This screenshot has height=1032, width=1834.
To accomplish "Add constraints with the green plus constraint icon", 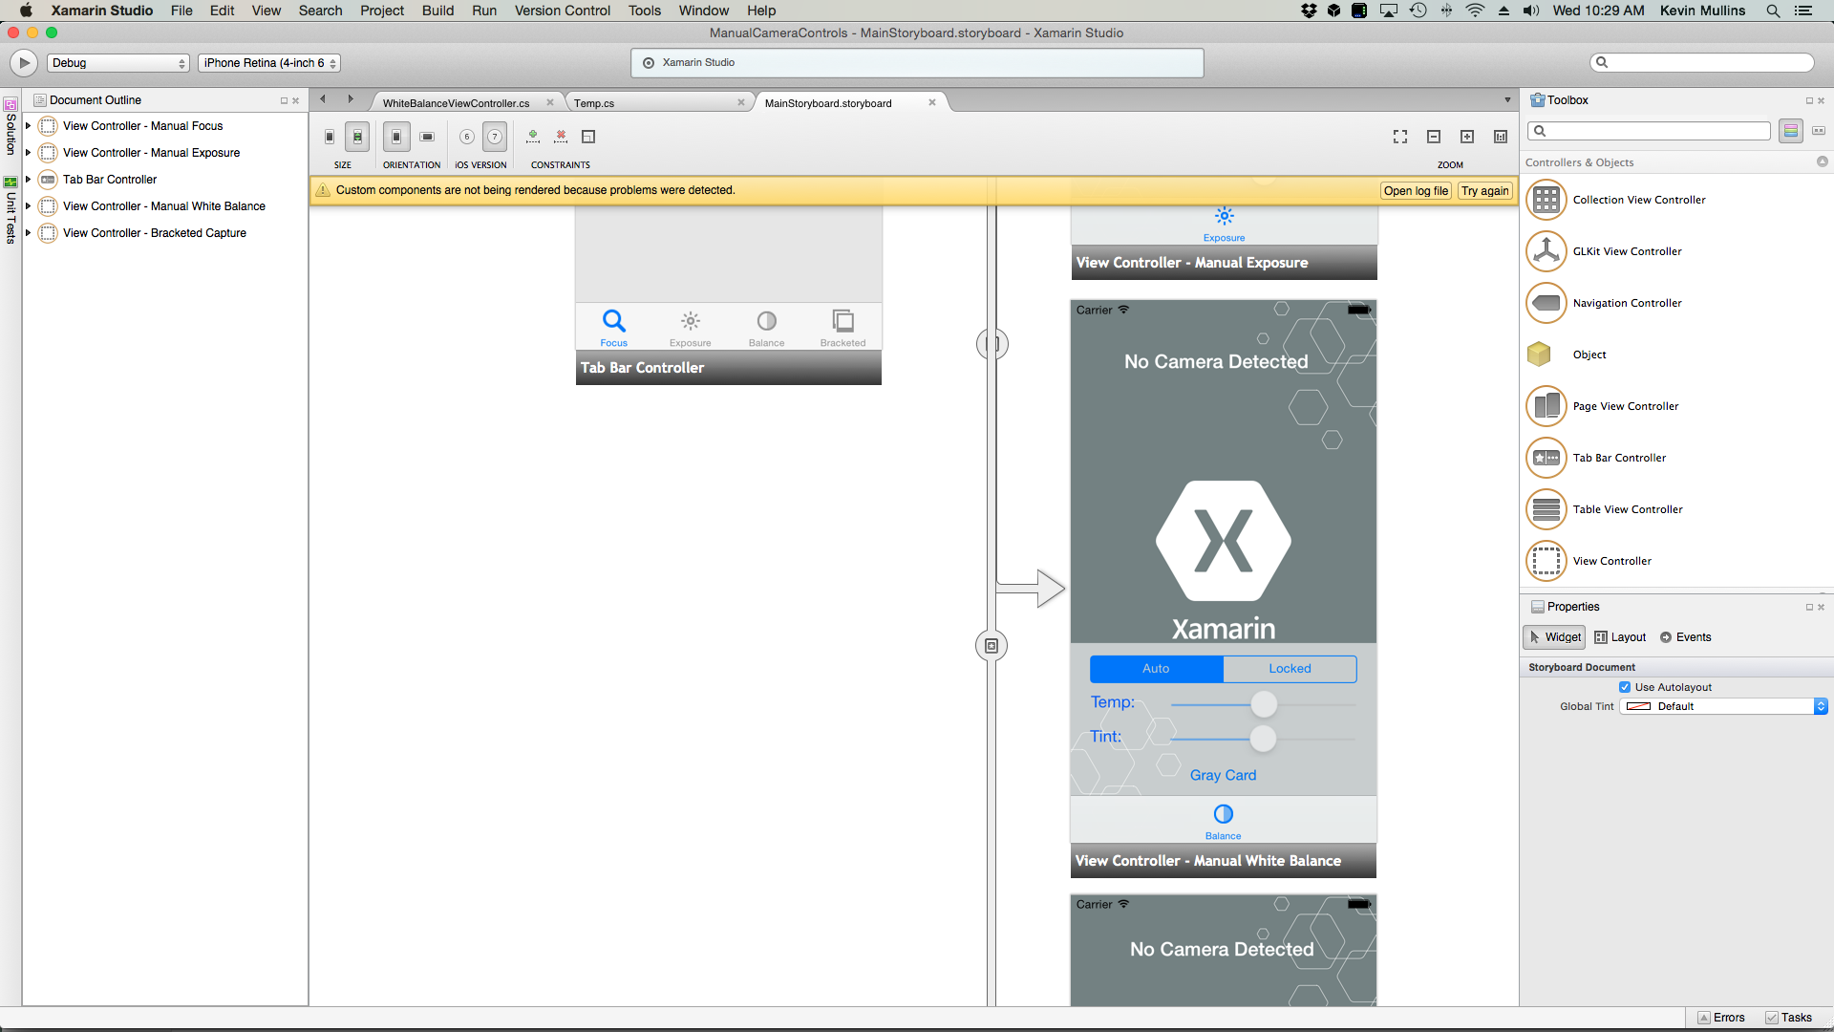I will tap(533, 136).
